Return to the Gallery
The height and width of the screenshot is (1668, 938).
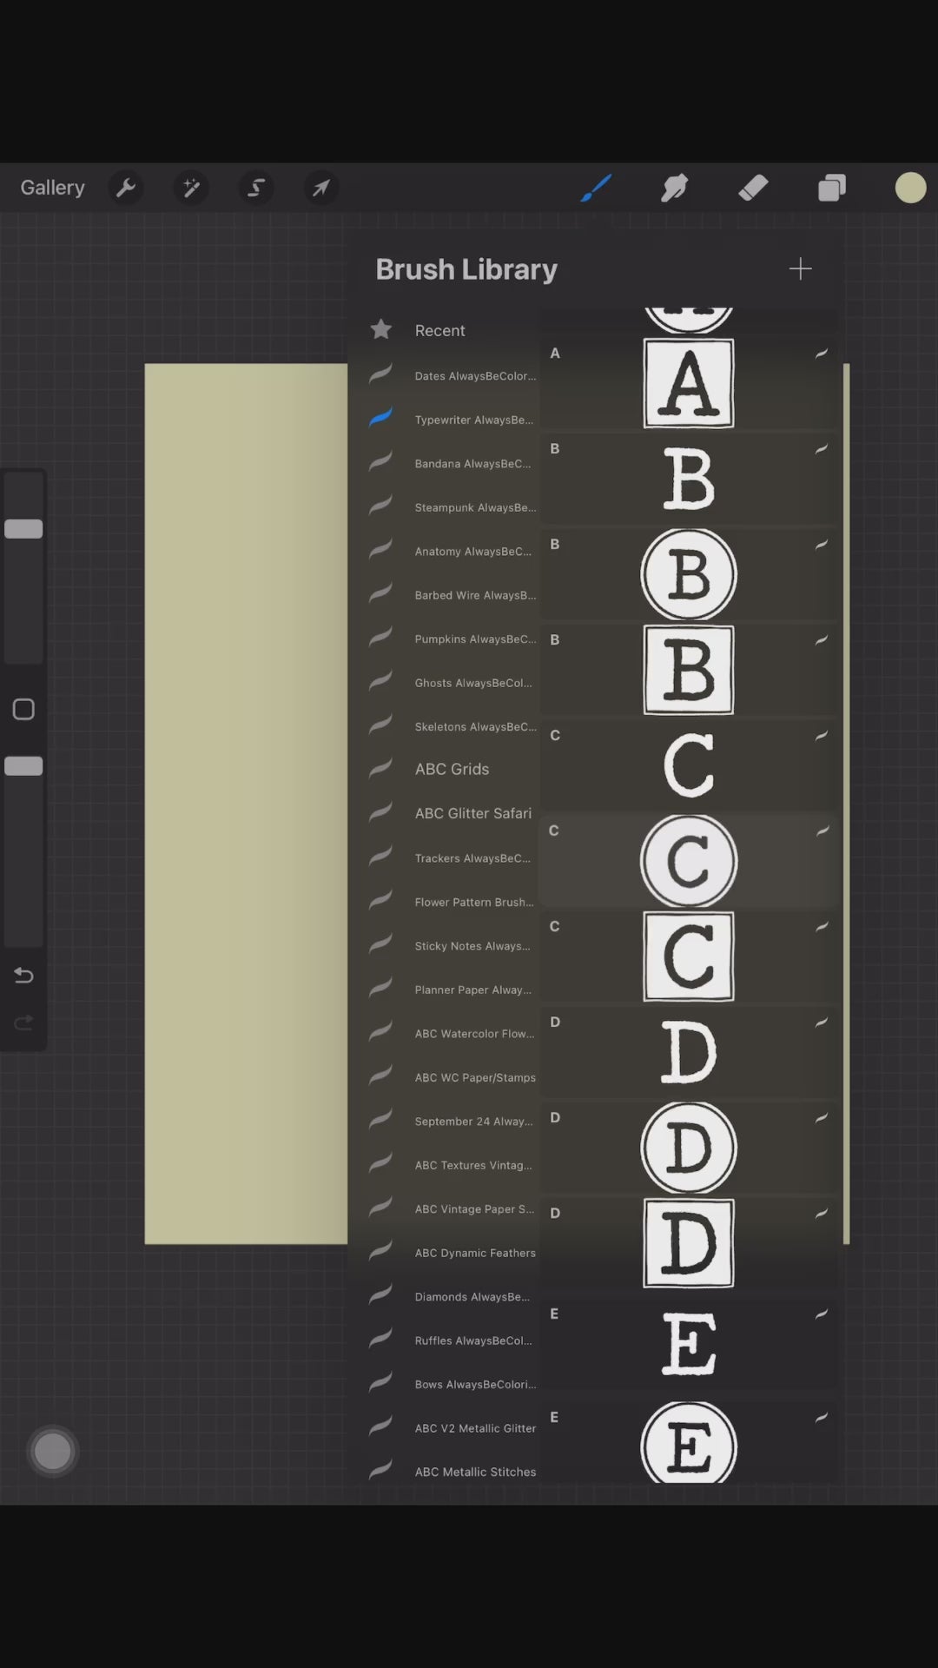(x=52, y=188)
